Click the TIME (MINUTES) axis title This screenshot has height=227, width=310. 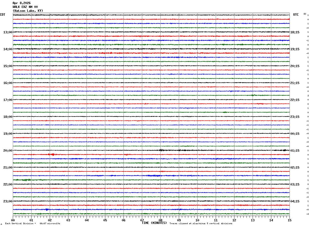click(x=154, y=223)
